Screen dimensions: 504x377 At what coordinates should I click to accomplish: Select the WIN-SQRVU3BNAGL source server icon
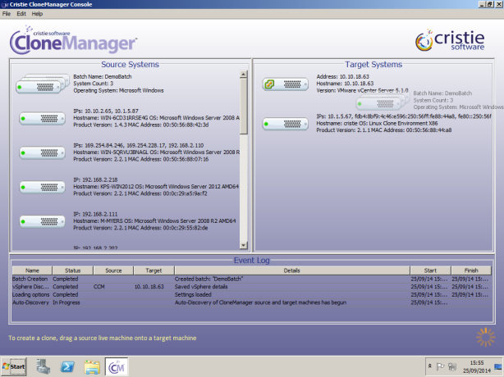(42, 152)
